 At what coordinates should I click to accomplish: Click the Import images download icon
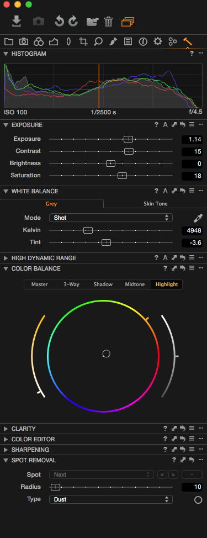[x=16, y=22]
